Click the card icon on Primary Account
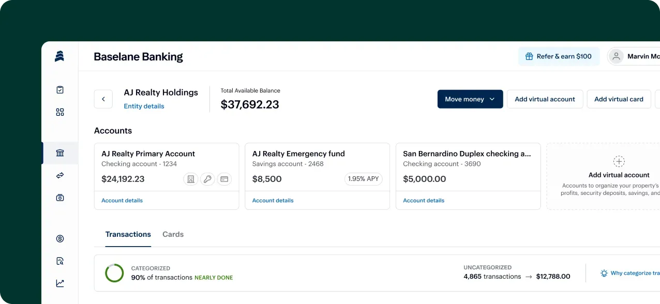660x304 pixels. click(224, 179)
